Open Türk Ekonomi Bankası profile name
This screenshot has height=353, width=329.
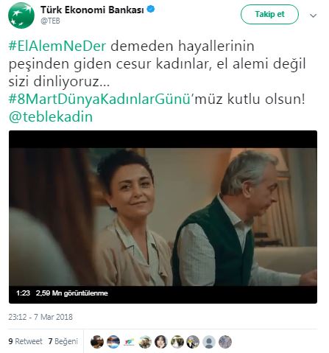pos(92,10)
